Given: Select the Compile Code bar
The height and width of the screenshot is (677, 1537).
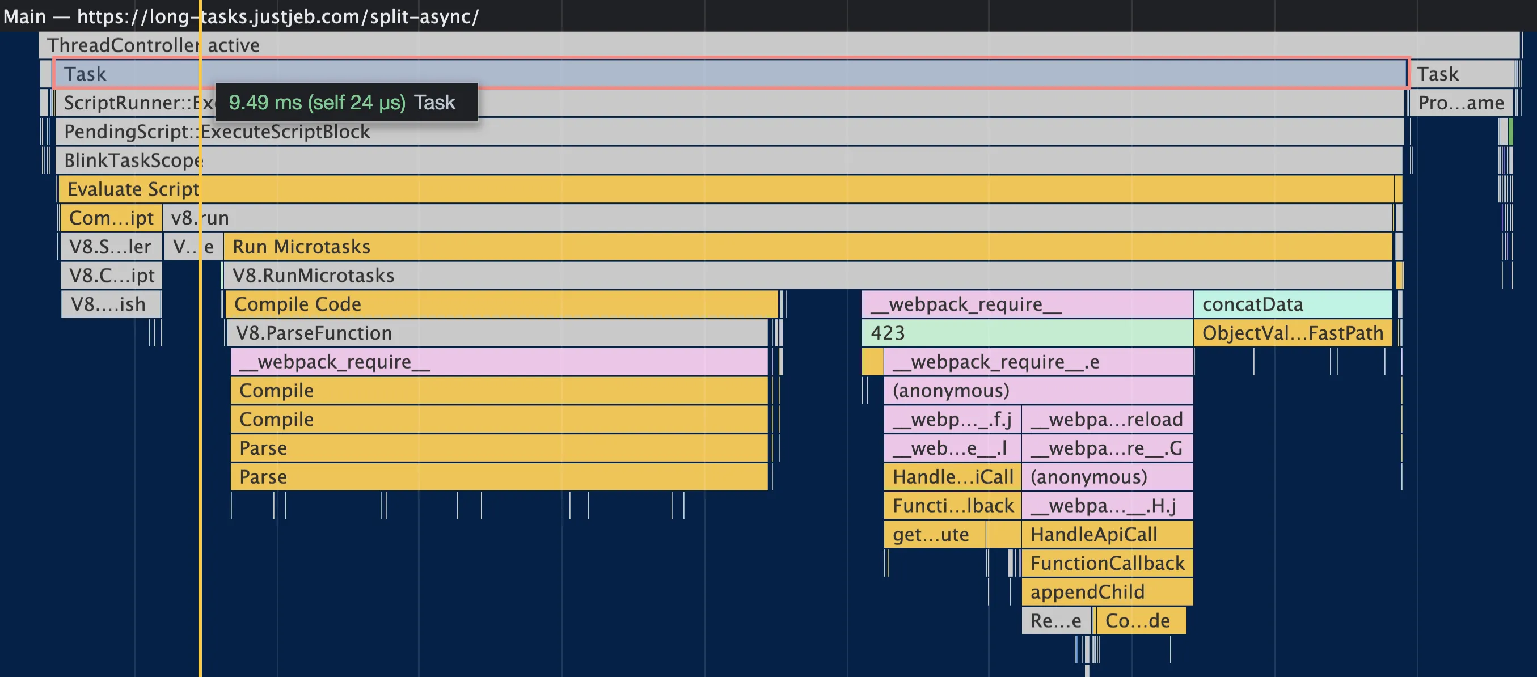Looking at the screenshot, I should coord(502,304).
